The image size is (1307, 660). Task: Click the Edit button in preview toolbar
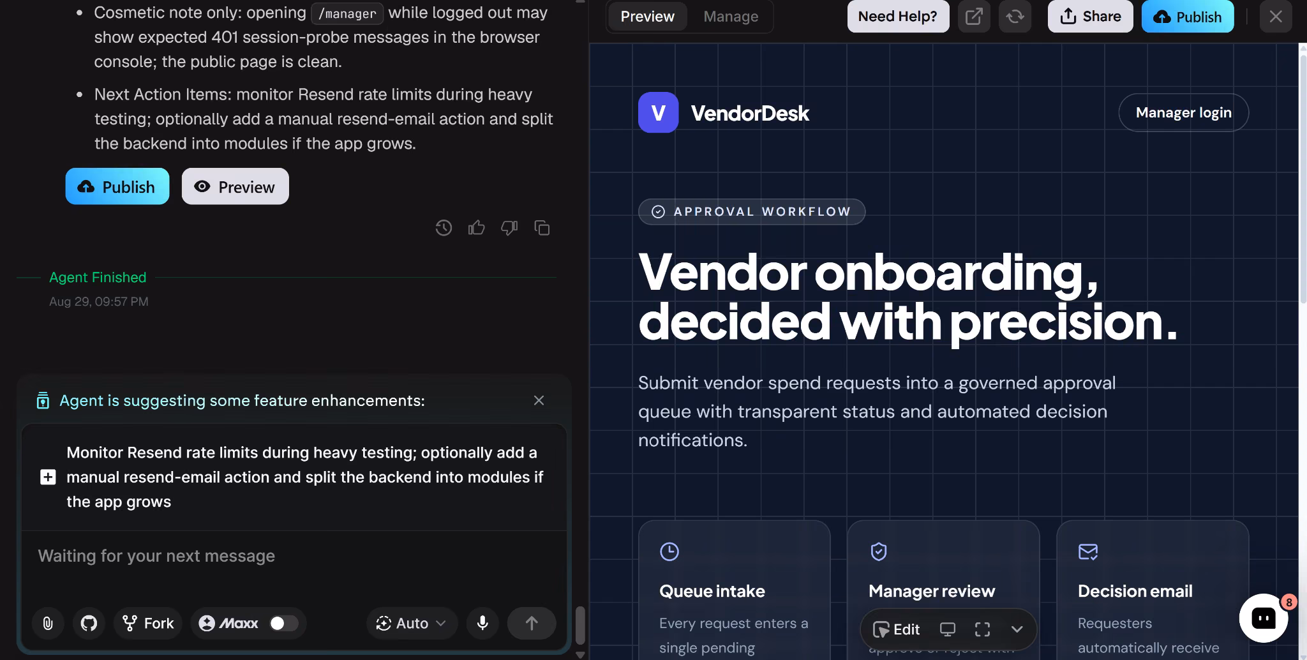[x=897, y=629]
